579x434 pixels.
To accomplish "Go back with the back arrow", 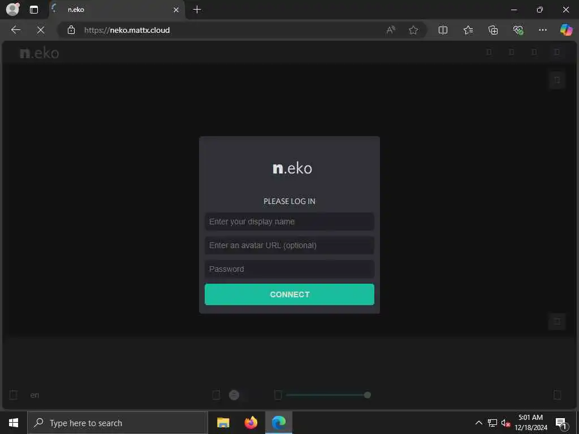I will [15, 30].
